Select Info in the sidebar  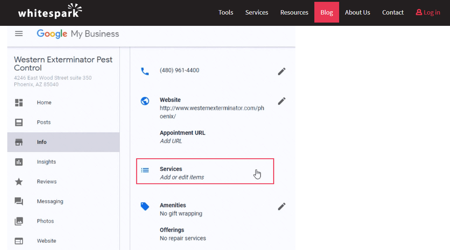pos(63,142)
